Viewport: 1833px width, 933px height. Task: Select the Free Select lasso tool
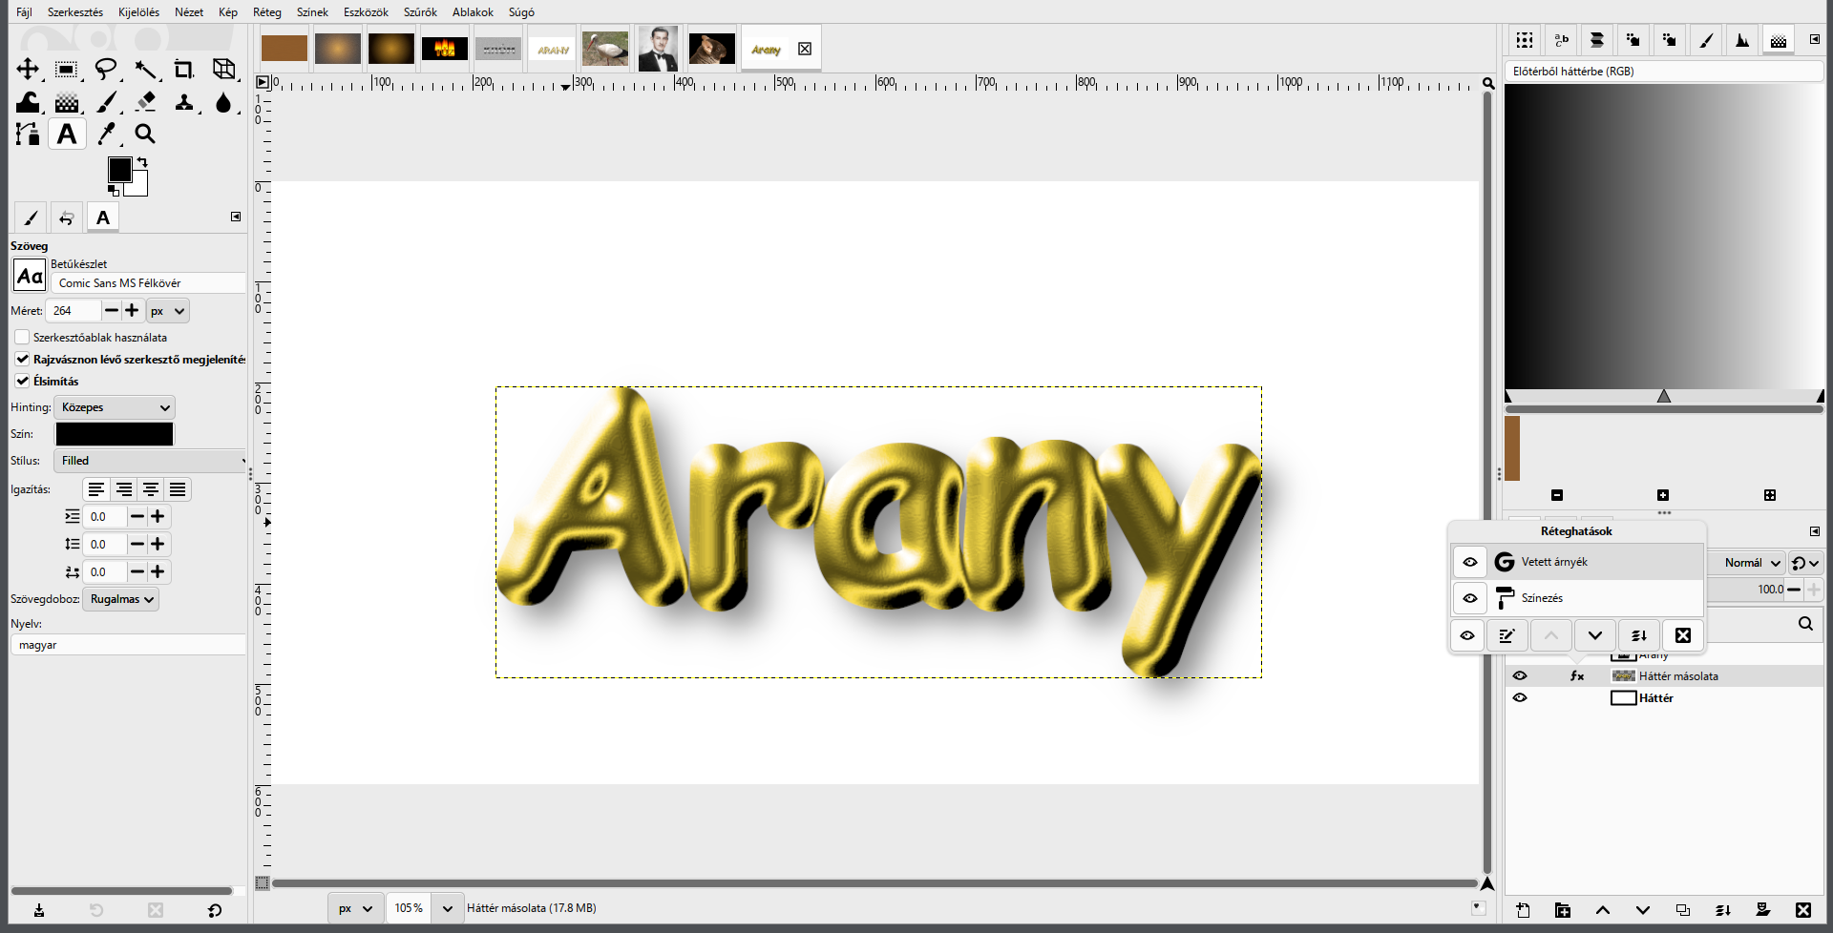click(x=106, y=69)
